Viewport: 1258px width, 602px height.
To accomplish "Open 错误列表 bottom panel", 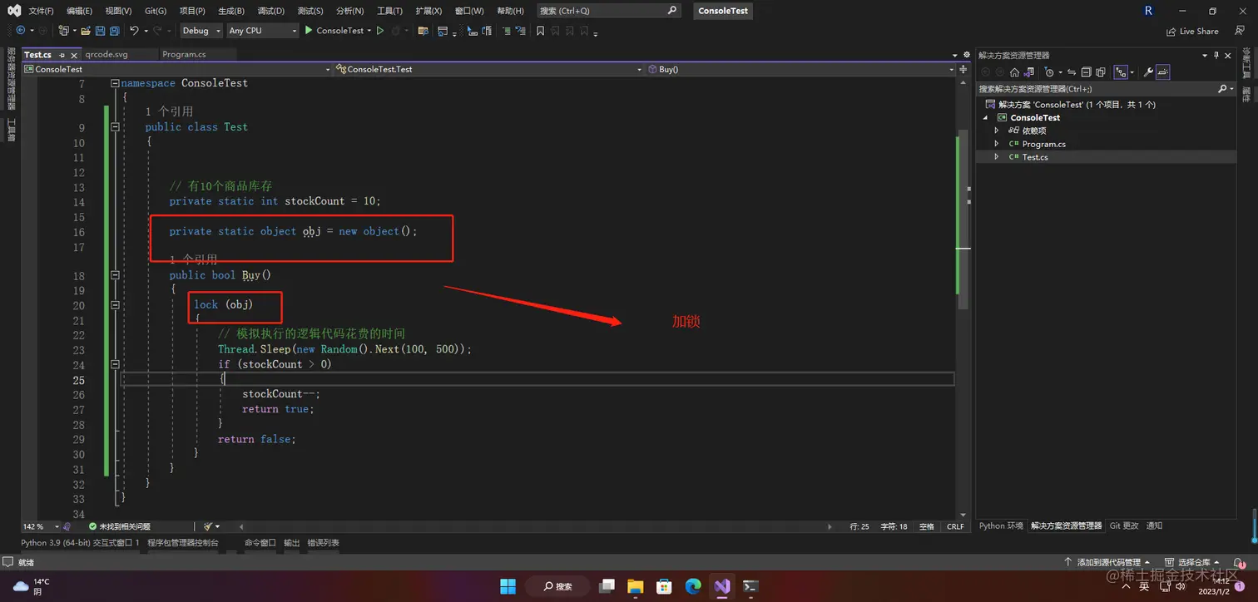I will pyautogui.click(x=323, y=543).
